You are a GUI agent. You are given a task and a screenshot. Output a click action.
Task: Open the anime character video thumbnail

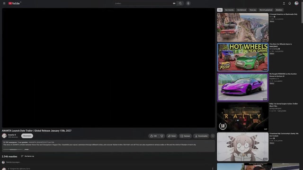click(x=243, y=147)
